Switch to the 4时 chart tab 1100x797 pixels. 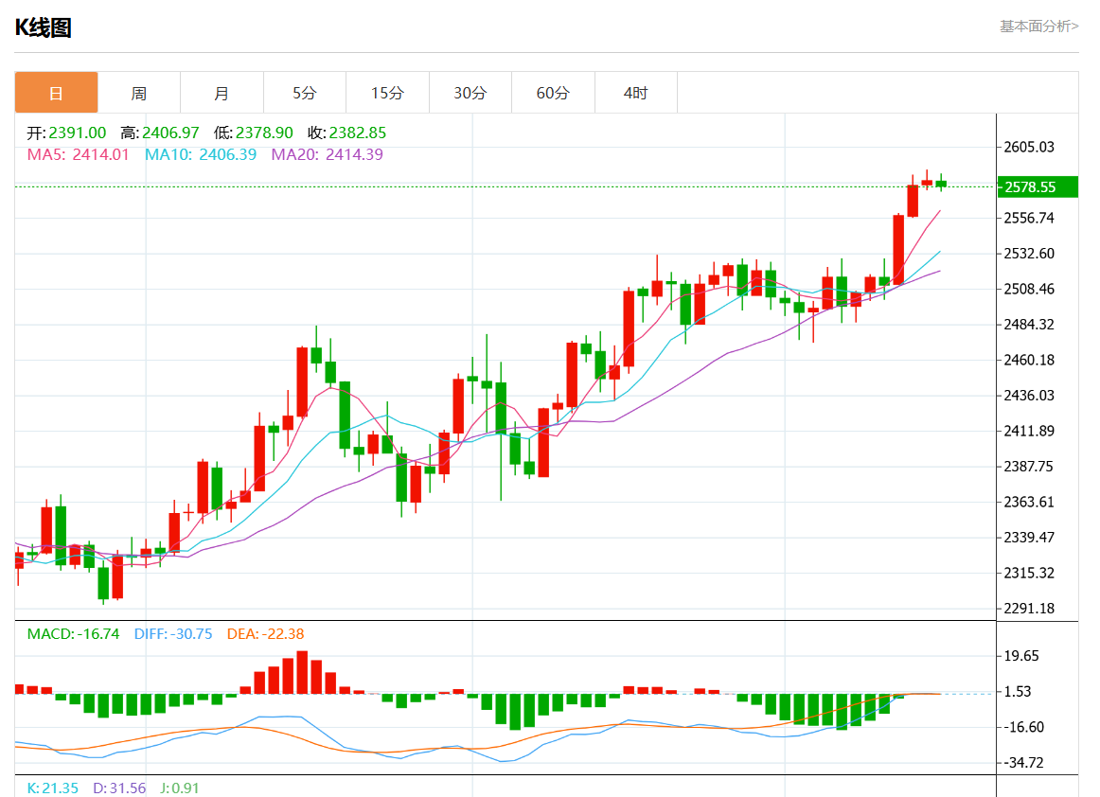click(635, 93)
